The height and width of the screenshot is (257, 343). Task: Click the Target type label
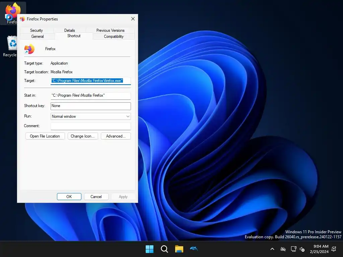click(x=33, y=63)
